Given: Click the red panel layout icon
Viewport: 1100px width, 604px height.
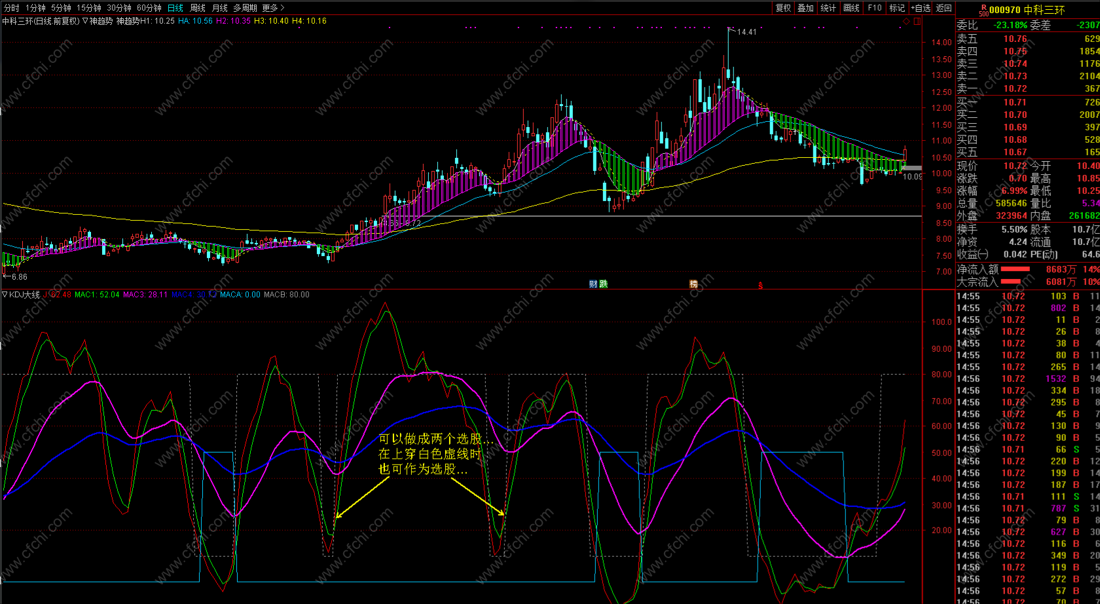Looking at the screenshot, I should pos(915,21).
